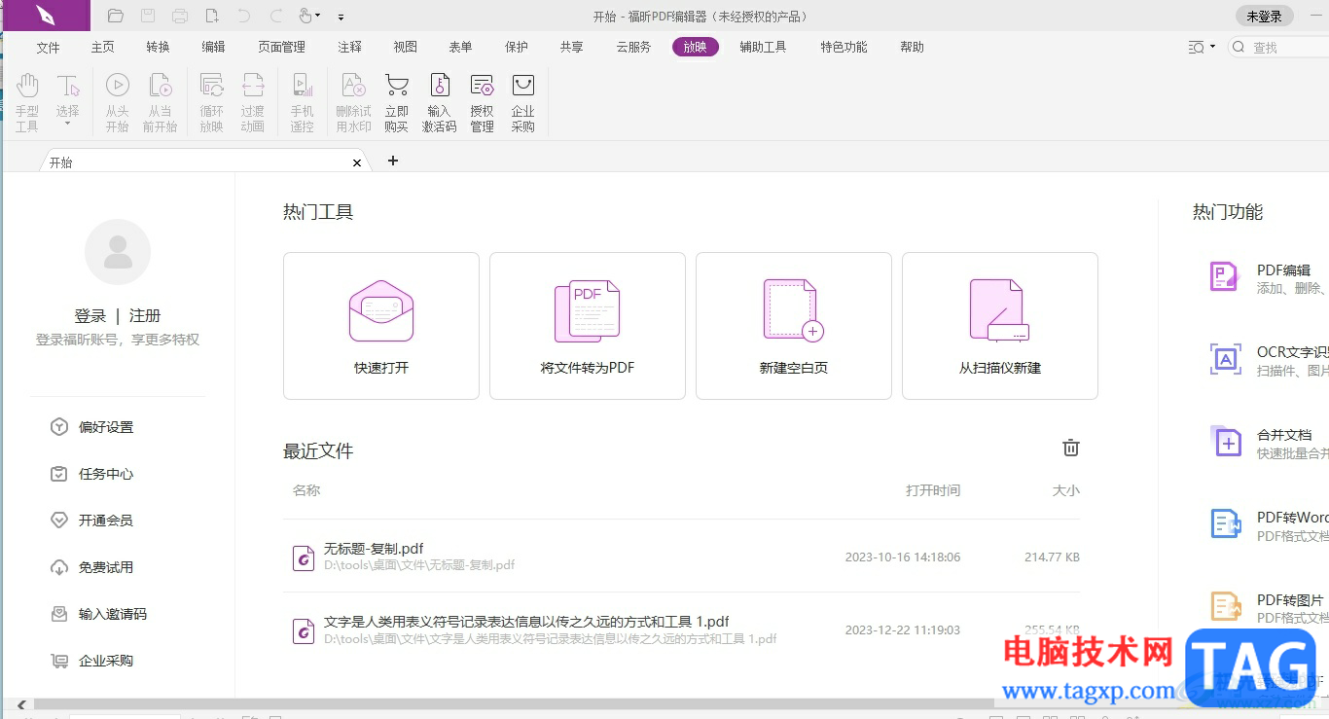Open the 输入激活码 activation code tool
Screen dimensions: 1329x719
[x=439, y=101]
